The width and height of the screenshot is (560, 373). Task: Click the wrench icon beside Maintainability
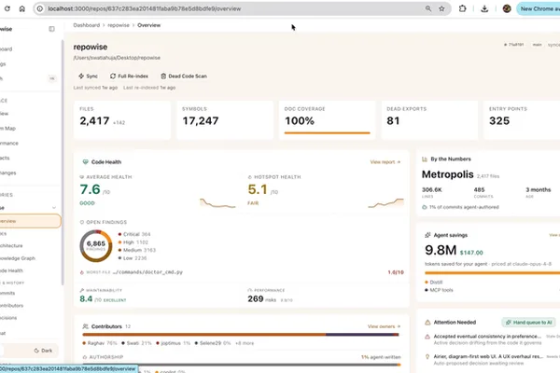[x=82, y=291]
